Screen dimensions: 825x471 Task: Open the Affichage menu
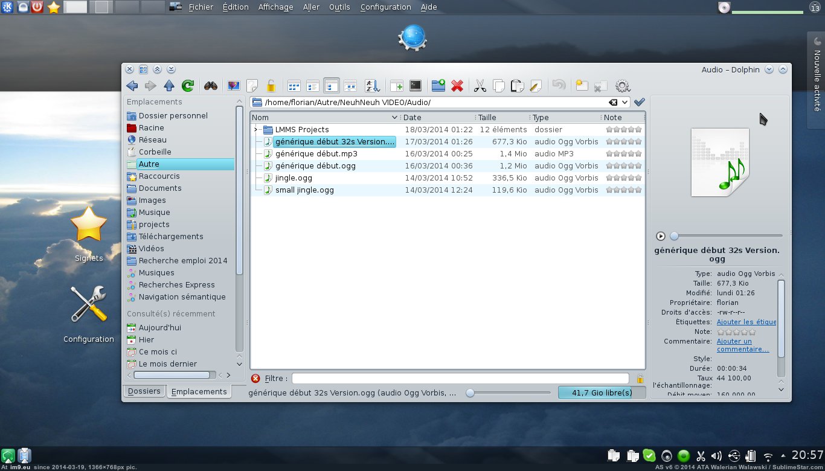[275, 7]
